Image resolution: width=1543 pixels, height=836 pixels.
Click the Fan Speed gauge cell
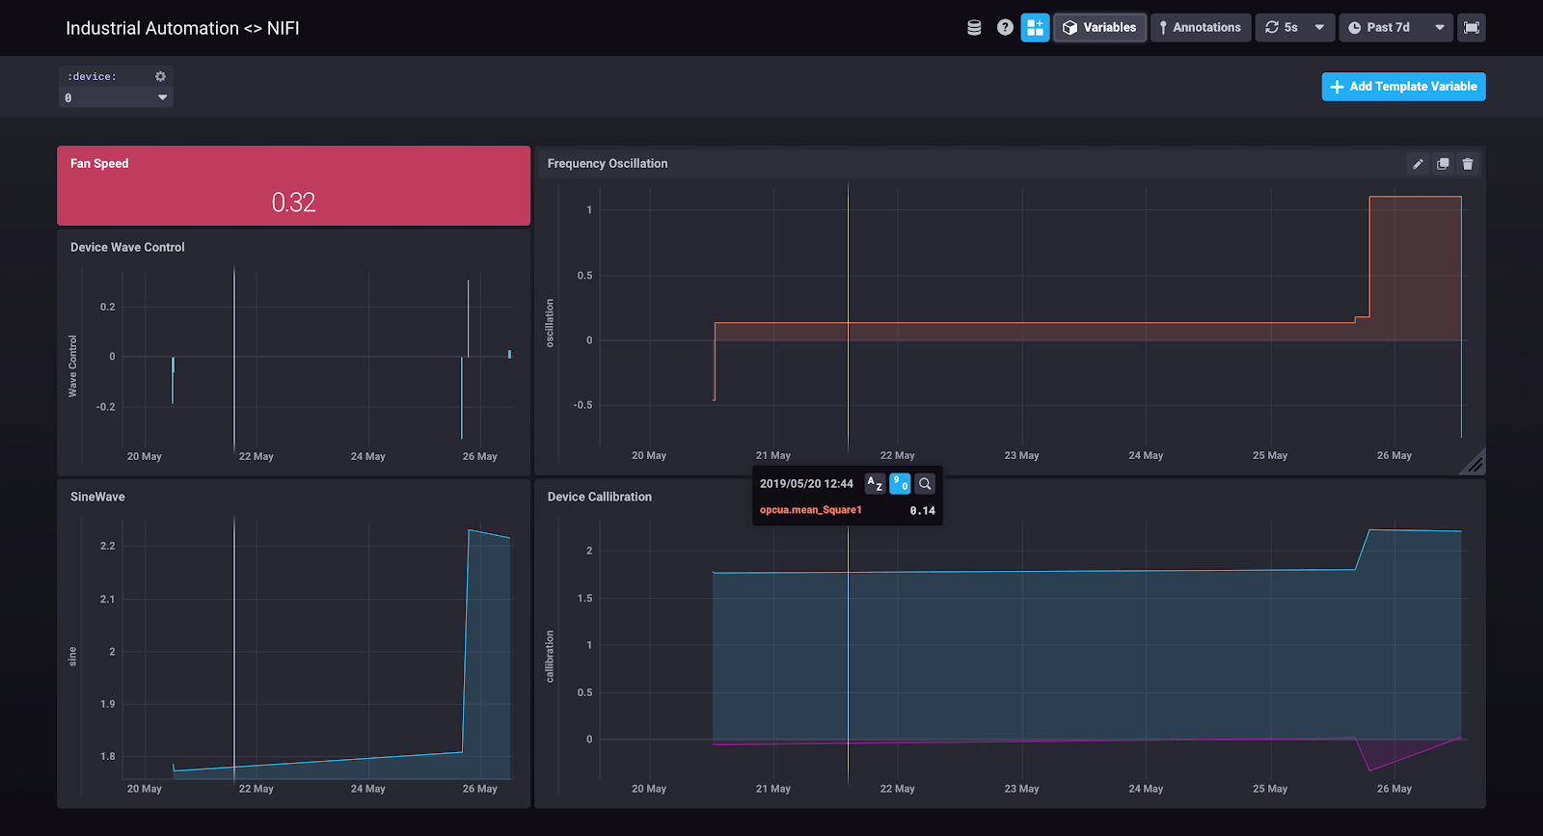(x=293, y=186)
